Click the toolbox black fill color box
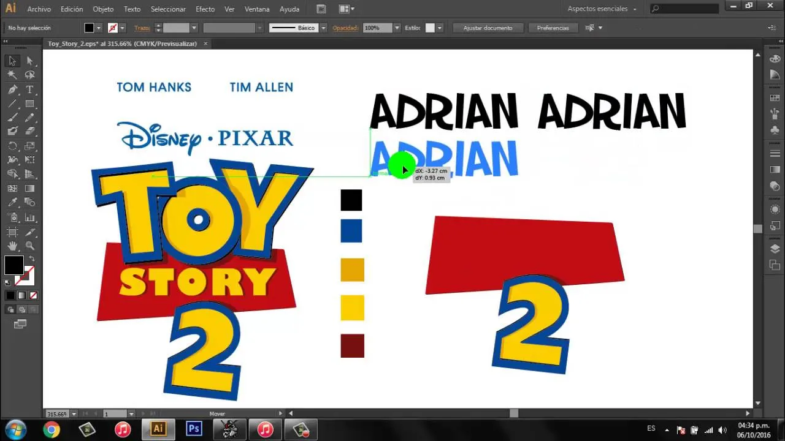The image size is (785, 441). pyautogui.click(x=14, y=265)
